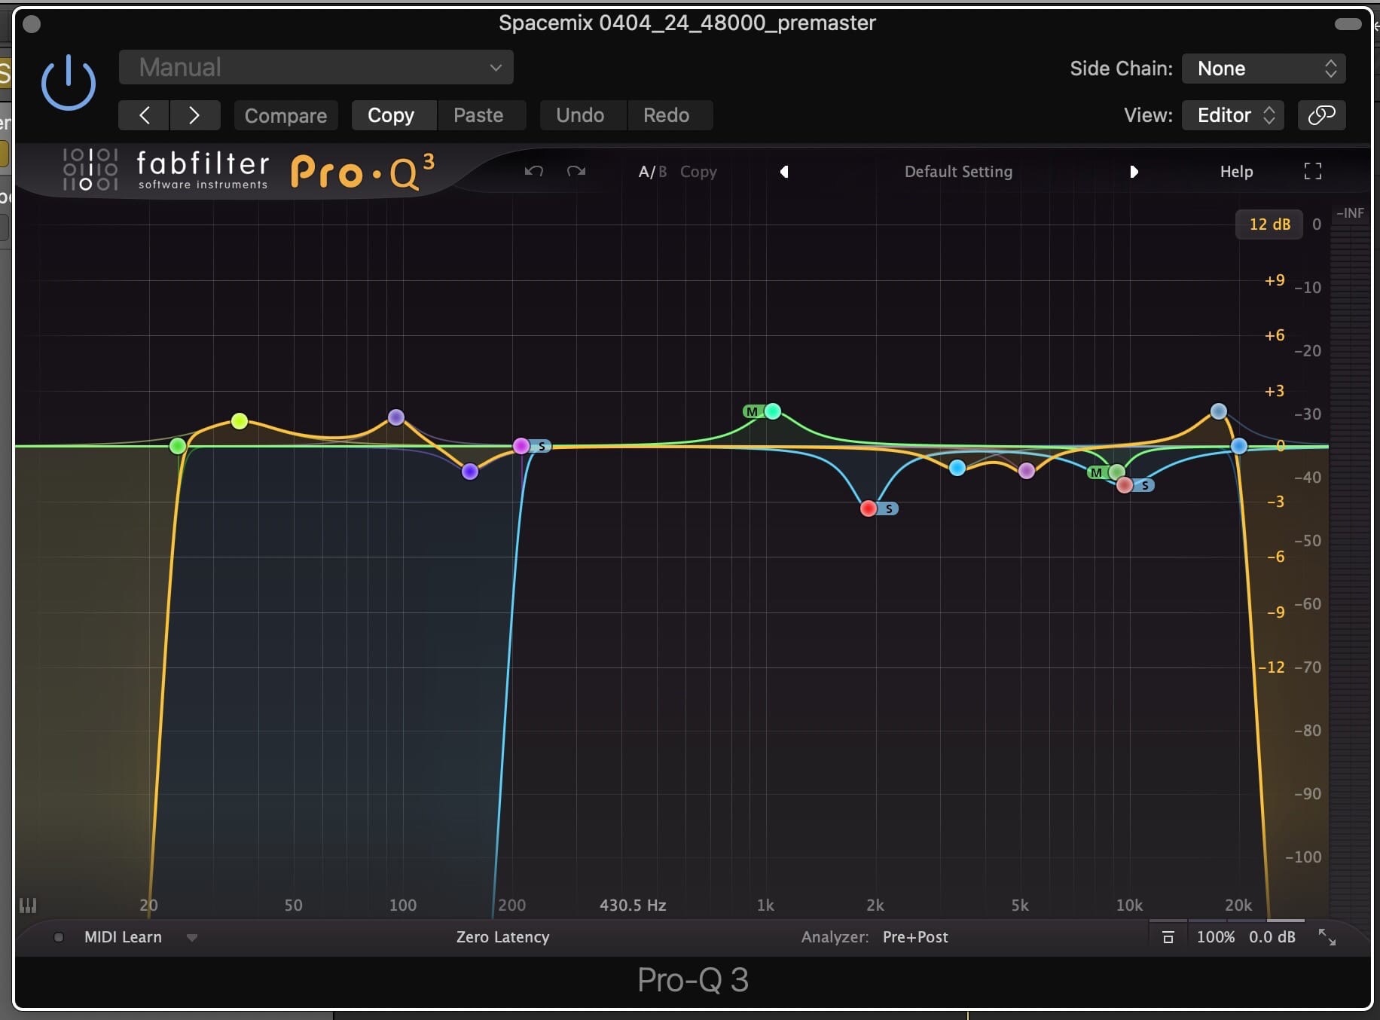The height and width of the screenshot is (1020, 1380).
Task: Load previous FabFilter preset with left triangle
Action: (784, 172)
